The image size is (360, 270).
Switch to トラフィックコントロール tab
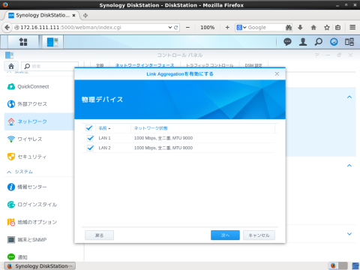click(209, 65)
